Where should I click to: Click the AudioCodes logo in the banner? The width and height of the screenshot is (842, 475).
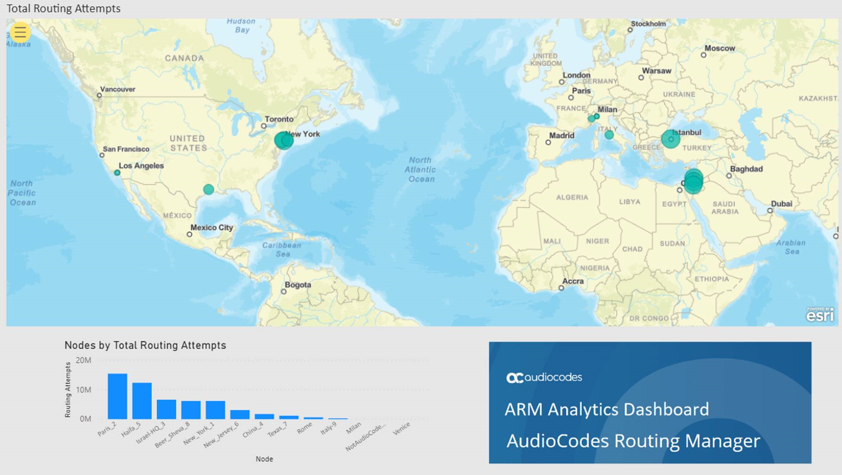click(544, 378)
